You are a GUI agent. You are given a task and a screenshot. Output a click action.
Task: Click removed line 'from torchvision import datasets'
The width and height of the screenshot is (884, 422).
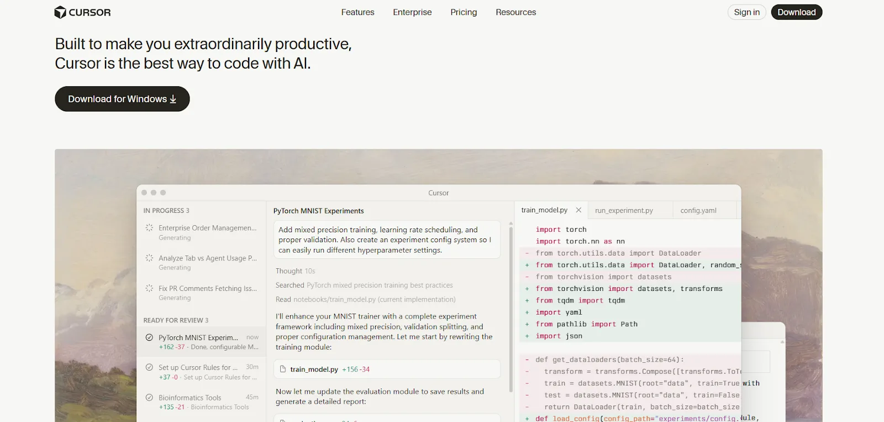[x=603, y=277]
